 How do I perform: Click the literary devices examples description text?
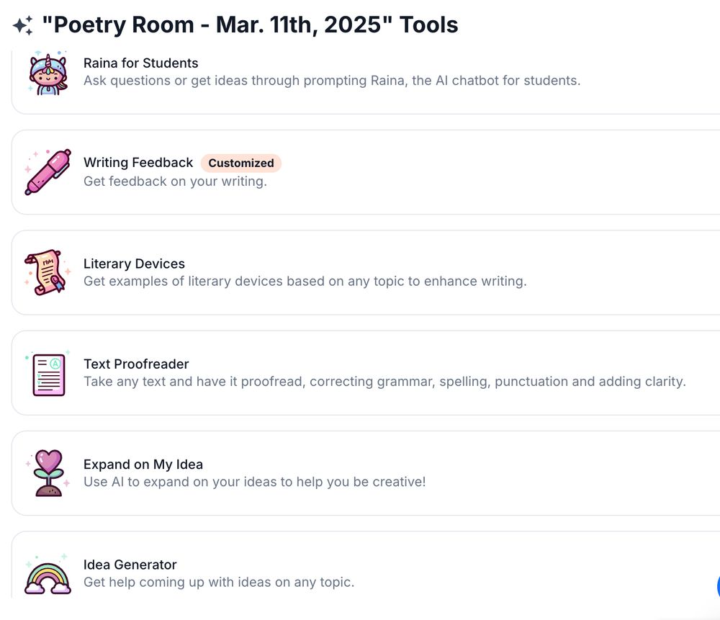[x=305, y=281]
